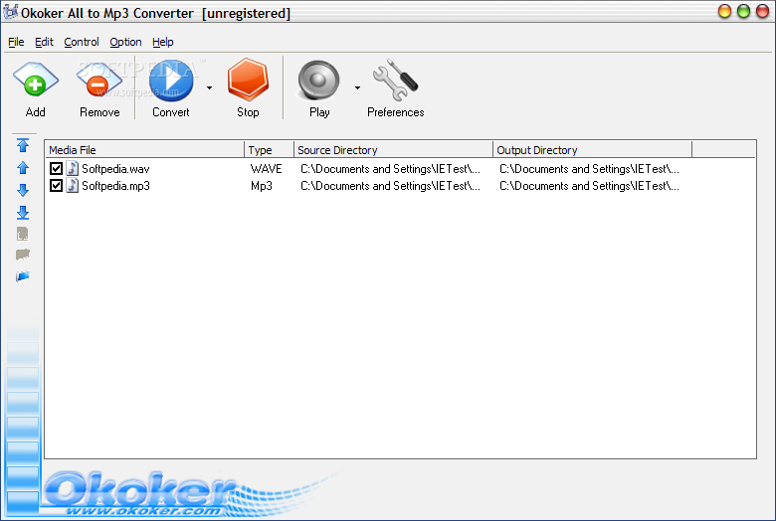Click the Play speaker icon
Image resolution: width=776 pixels, height=521 pixels.
[318, 81]
